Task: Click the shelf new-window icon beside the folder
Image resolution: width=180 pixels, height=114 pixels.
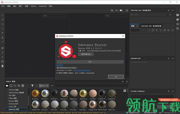Action: [x=11, y=86]
